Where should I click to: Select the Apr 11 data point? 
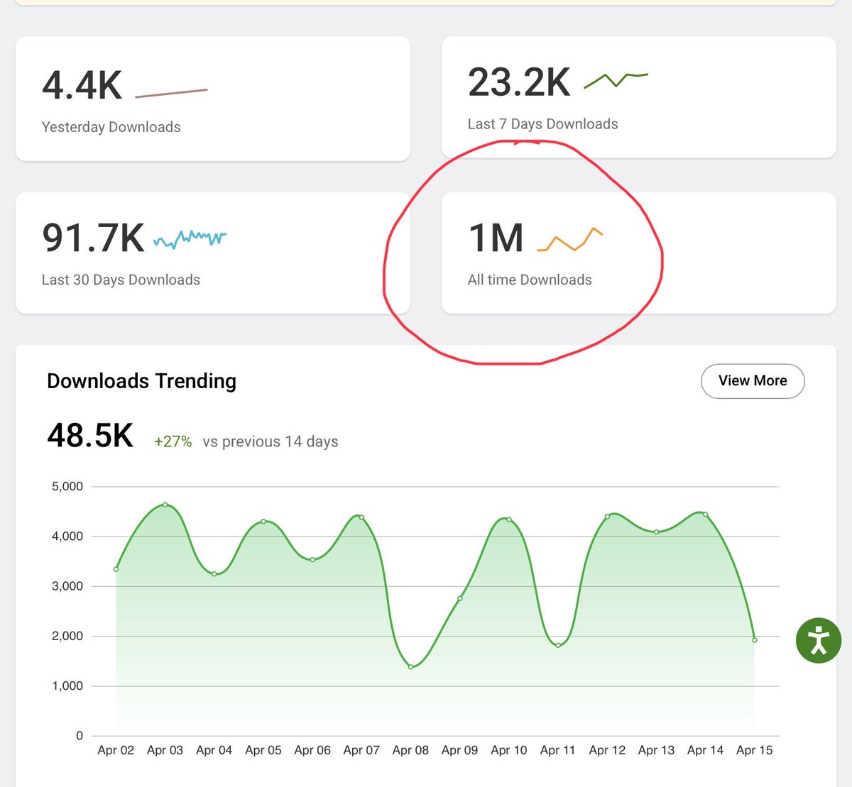(x=558, y=645)
